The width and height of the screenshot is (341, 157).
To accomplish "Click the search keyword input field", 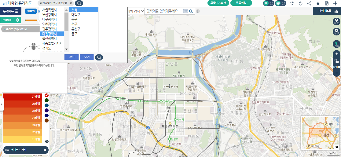I will tap(164, 11).
